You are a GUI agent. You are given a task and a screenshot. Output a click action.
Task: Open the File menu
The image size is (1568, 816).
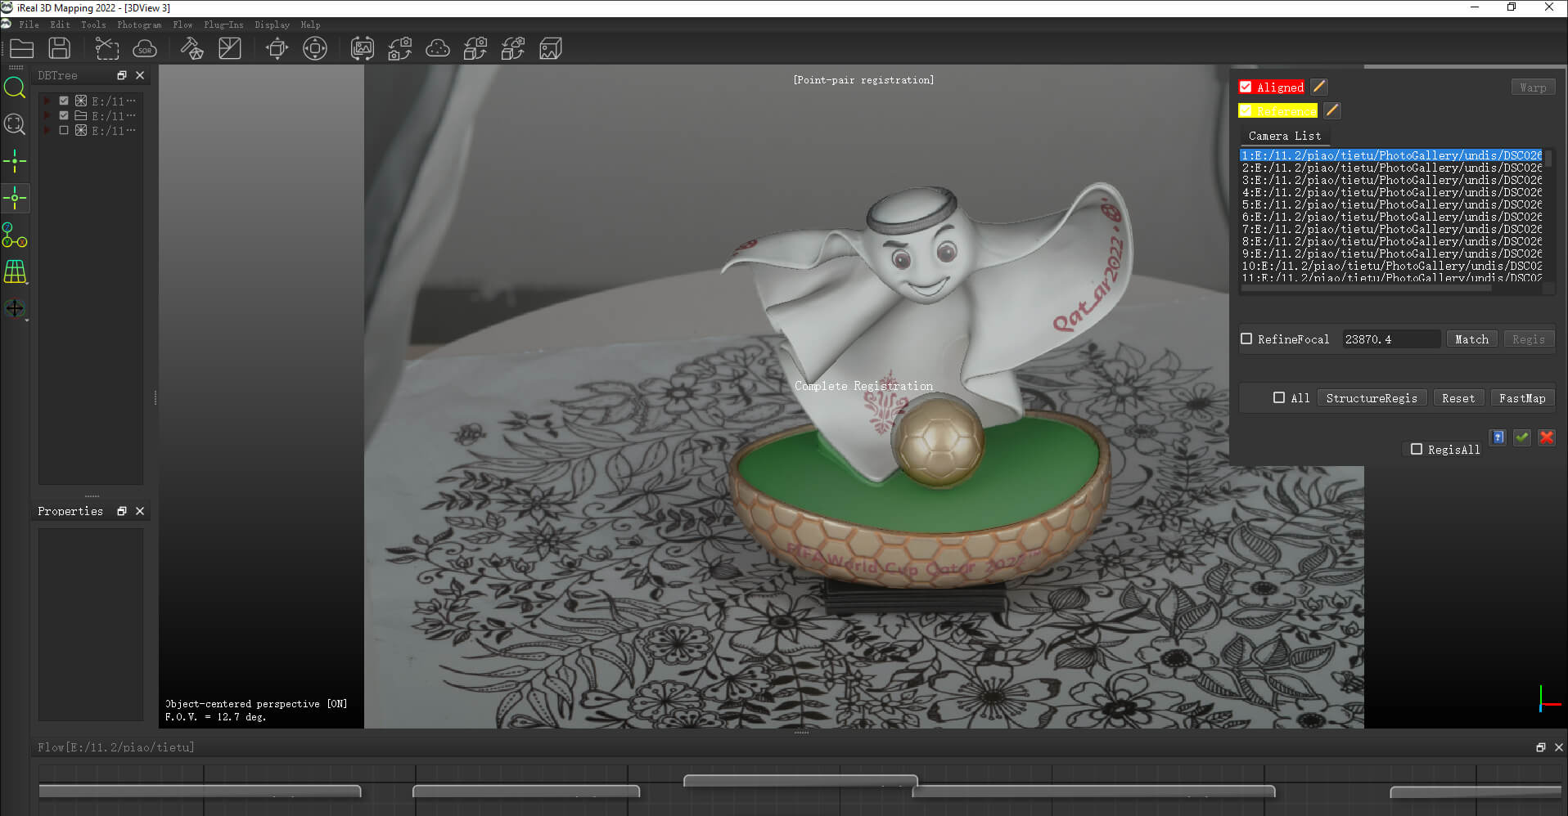[29, 25]
